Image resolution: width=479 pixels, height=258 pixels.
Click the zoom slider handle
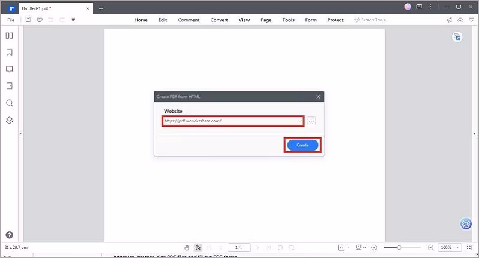399,248
